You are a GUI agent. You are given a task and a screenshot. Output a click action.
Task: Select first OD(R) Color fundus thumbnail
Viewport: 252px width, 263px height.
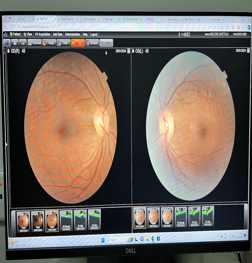(x=23, y=220)
